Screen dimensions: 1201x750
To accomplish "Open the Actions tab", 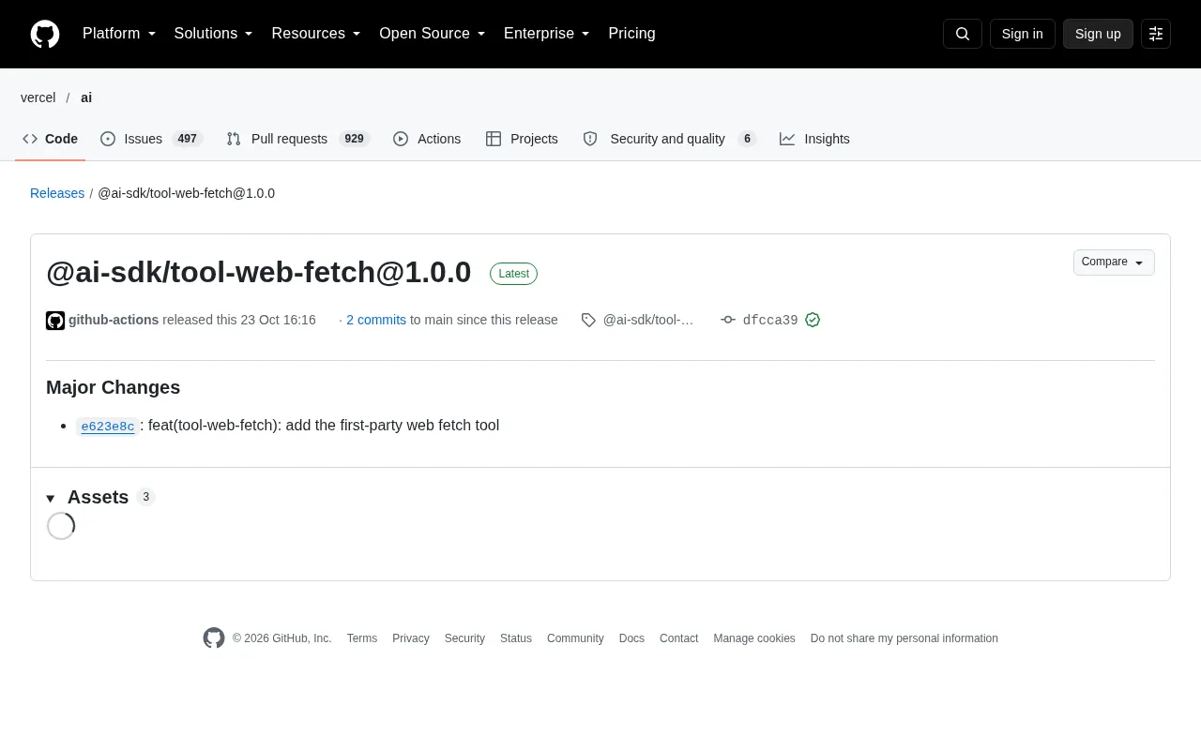I will tap(427, 139).
